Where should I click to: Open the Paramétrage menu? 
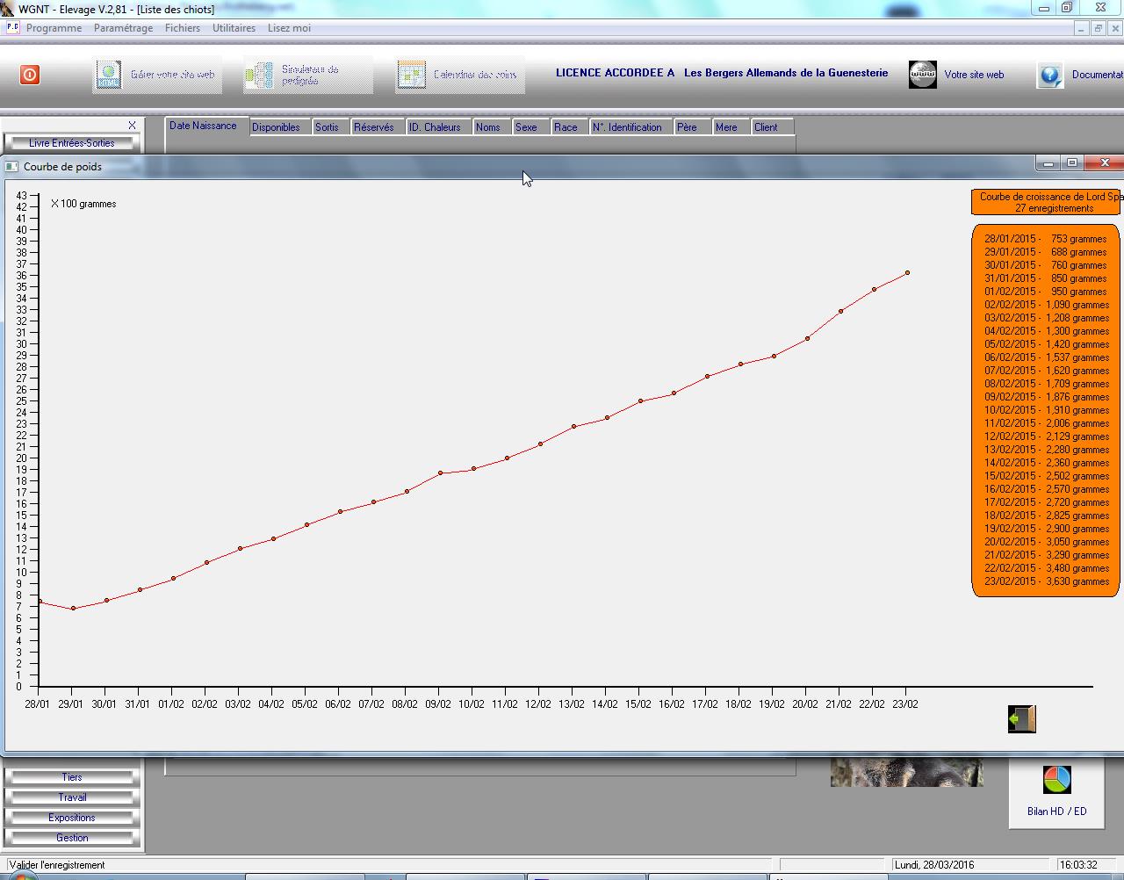pos(123,28)
